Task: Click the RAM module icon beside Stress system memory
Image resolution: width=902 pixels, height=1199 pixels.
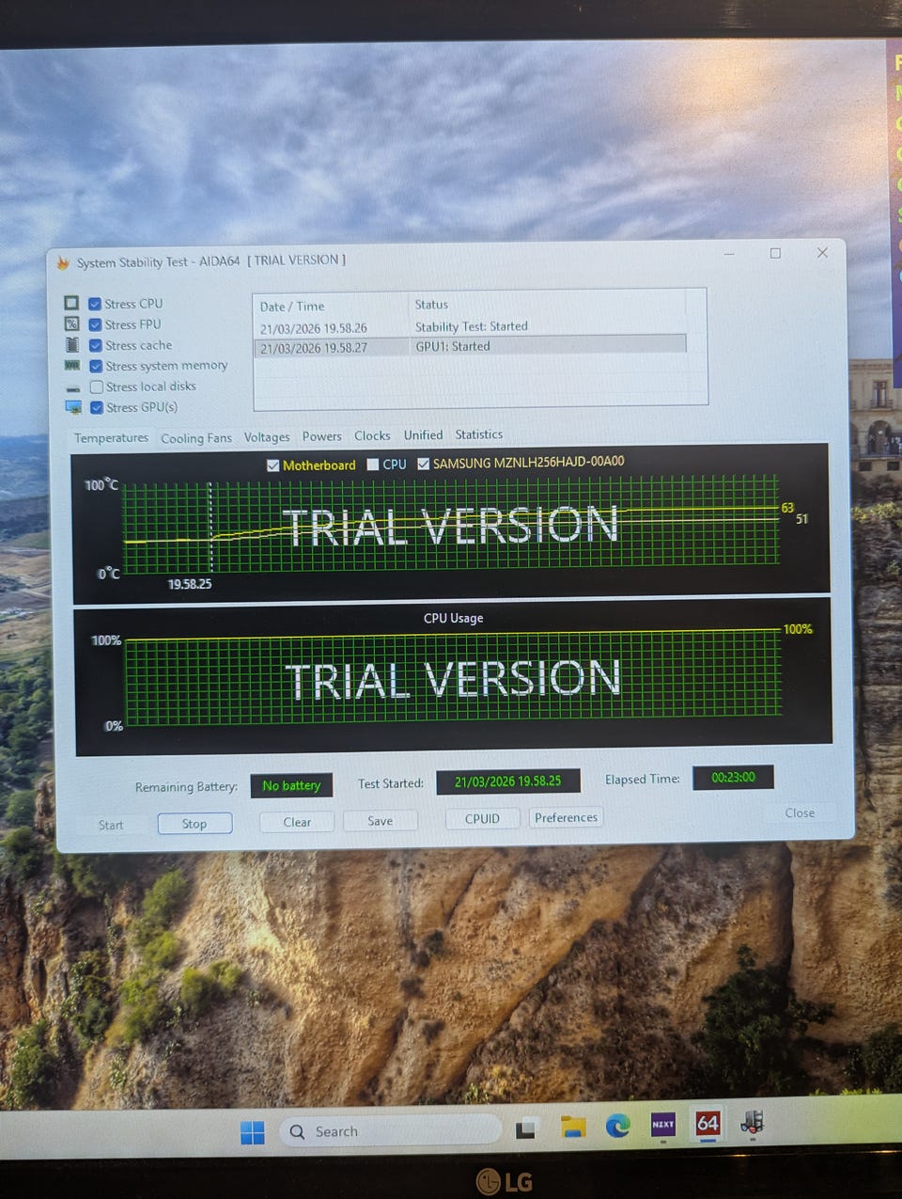Action: coord(72,365)
